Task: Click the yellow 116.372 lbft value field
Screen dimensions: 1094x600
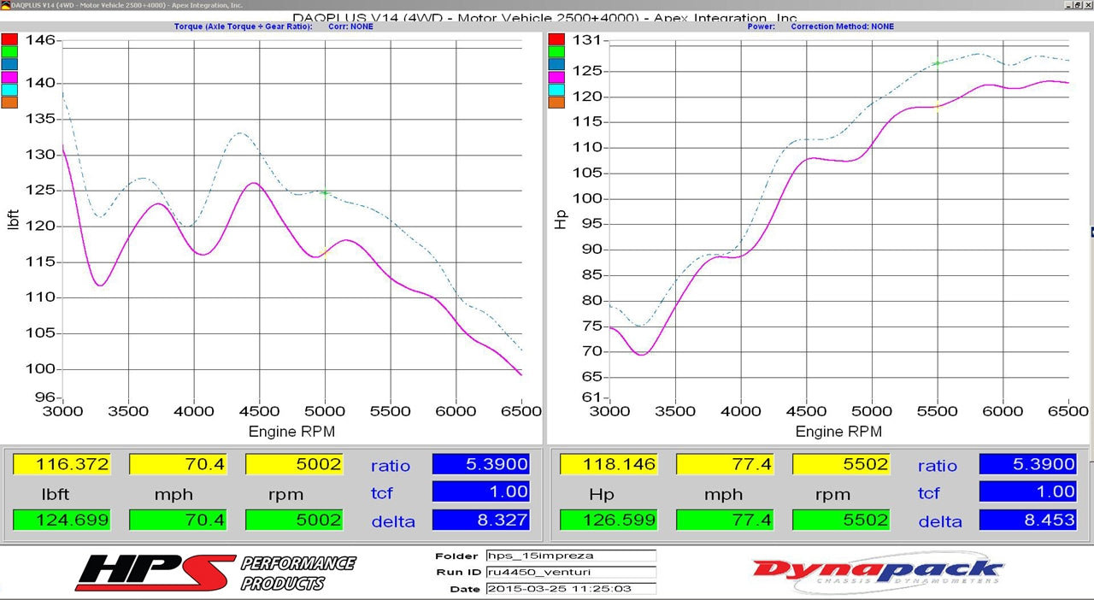Action: 61,464
